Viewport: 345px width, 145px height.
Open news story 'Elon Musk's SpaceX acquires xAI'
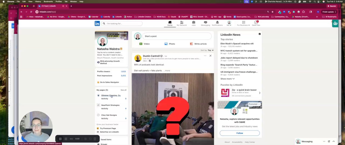(x=237, y=44)
